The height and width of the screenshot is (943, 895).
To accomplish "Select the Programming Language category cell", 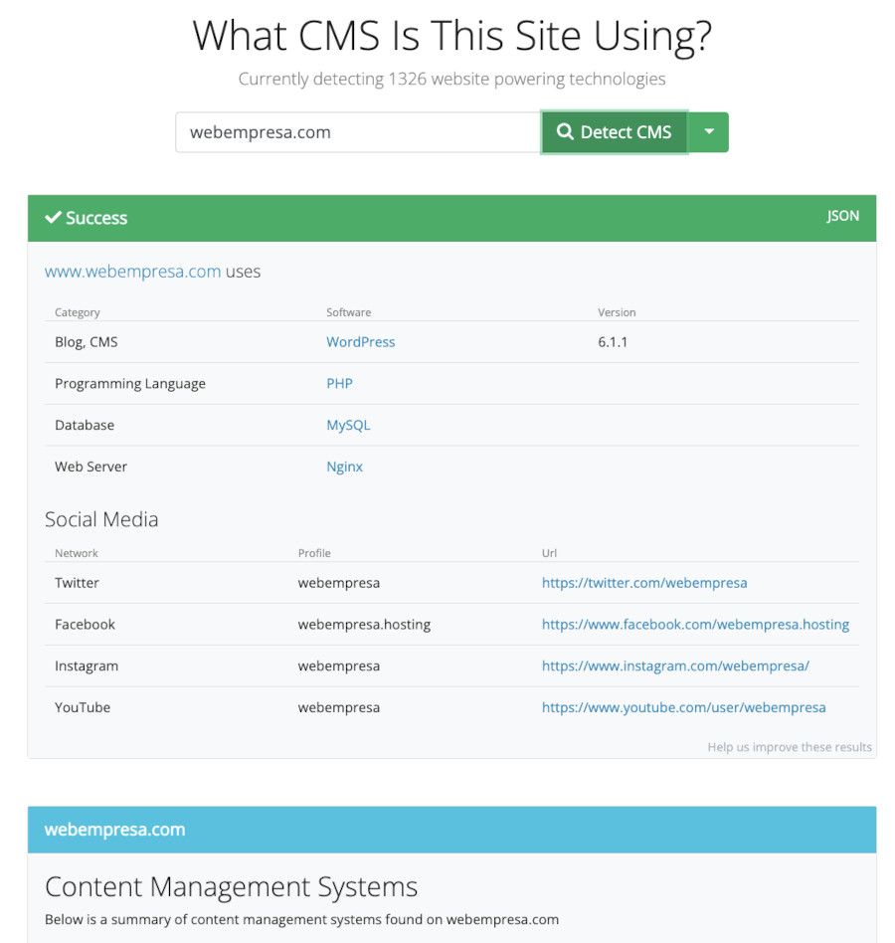I will (x=130, y=384).
